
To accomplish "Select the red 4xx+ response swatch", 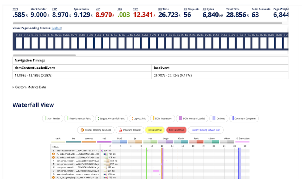I will point(176,130).
